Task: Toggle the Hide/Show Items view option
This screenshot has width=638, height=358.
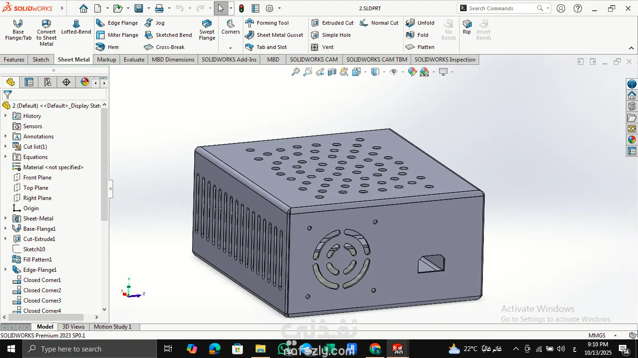Action: point(394,72)
